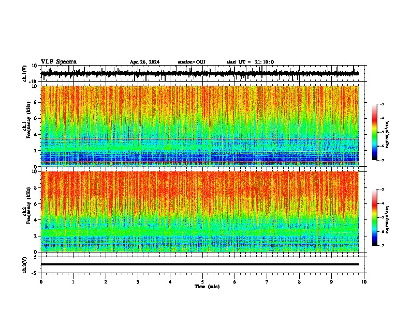Image resolution: width=410 pixels, height=316 pixels.
Task: Click the ch.2 spectrogram color scale bar
Action: coord(374,217)
